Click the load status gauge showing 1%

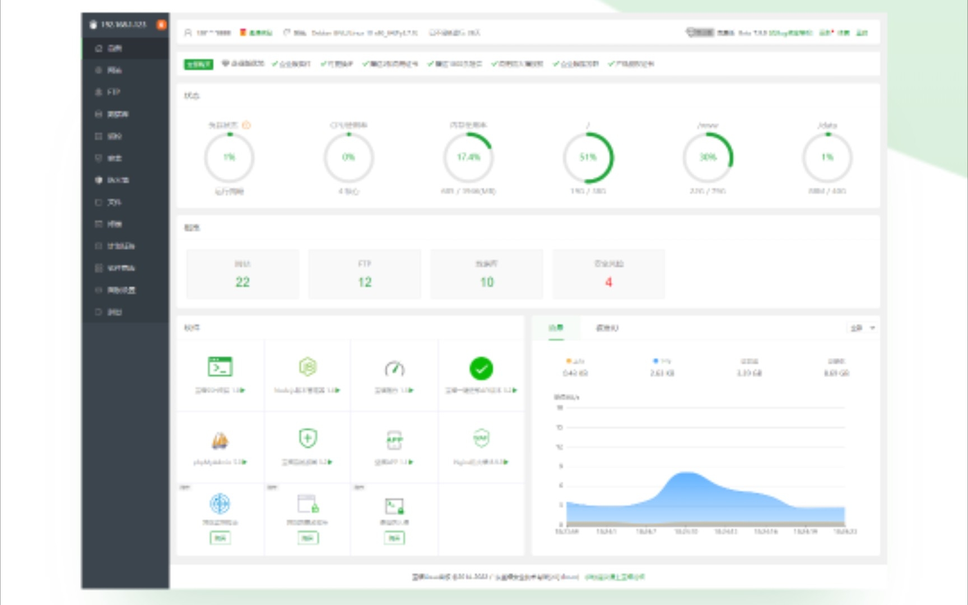229,157
